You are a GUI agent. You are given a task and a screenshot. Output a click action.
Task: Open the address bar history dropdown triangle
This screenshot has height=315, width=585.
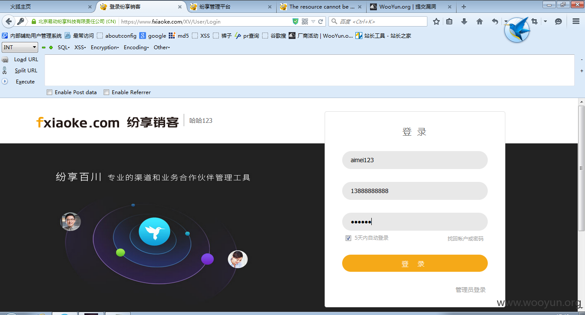313,21
